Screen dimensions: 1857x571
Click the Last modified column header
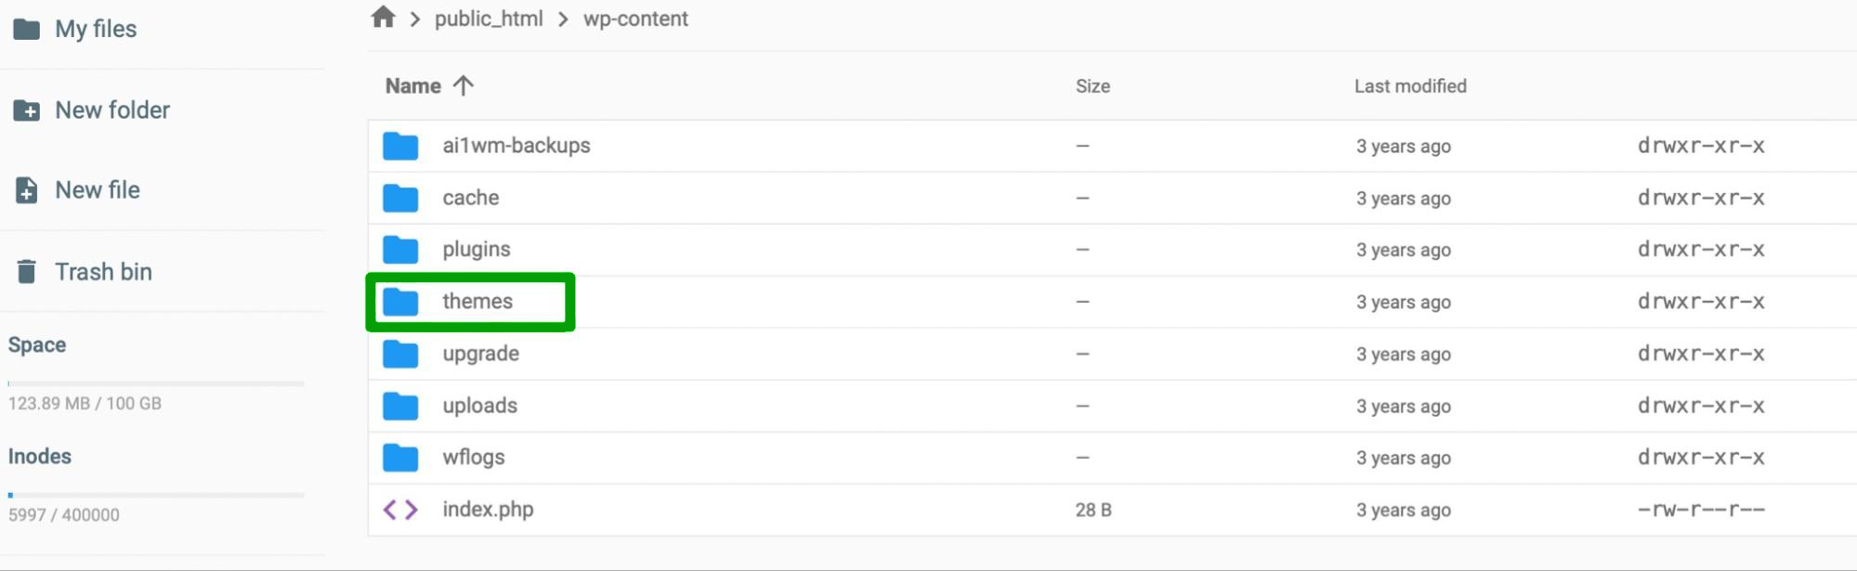tap(1410, 85)
